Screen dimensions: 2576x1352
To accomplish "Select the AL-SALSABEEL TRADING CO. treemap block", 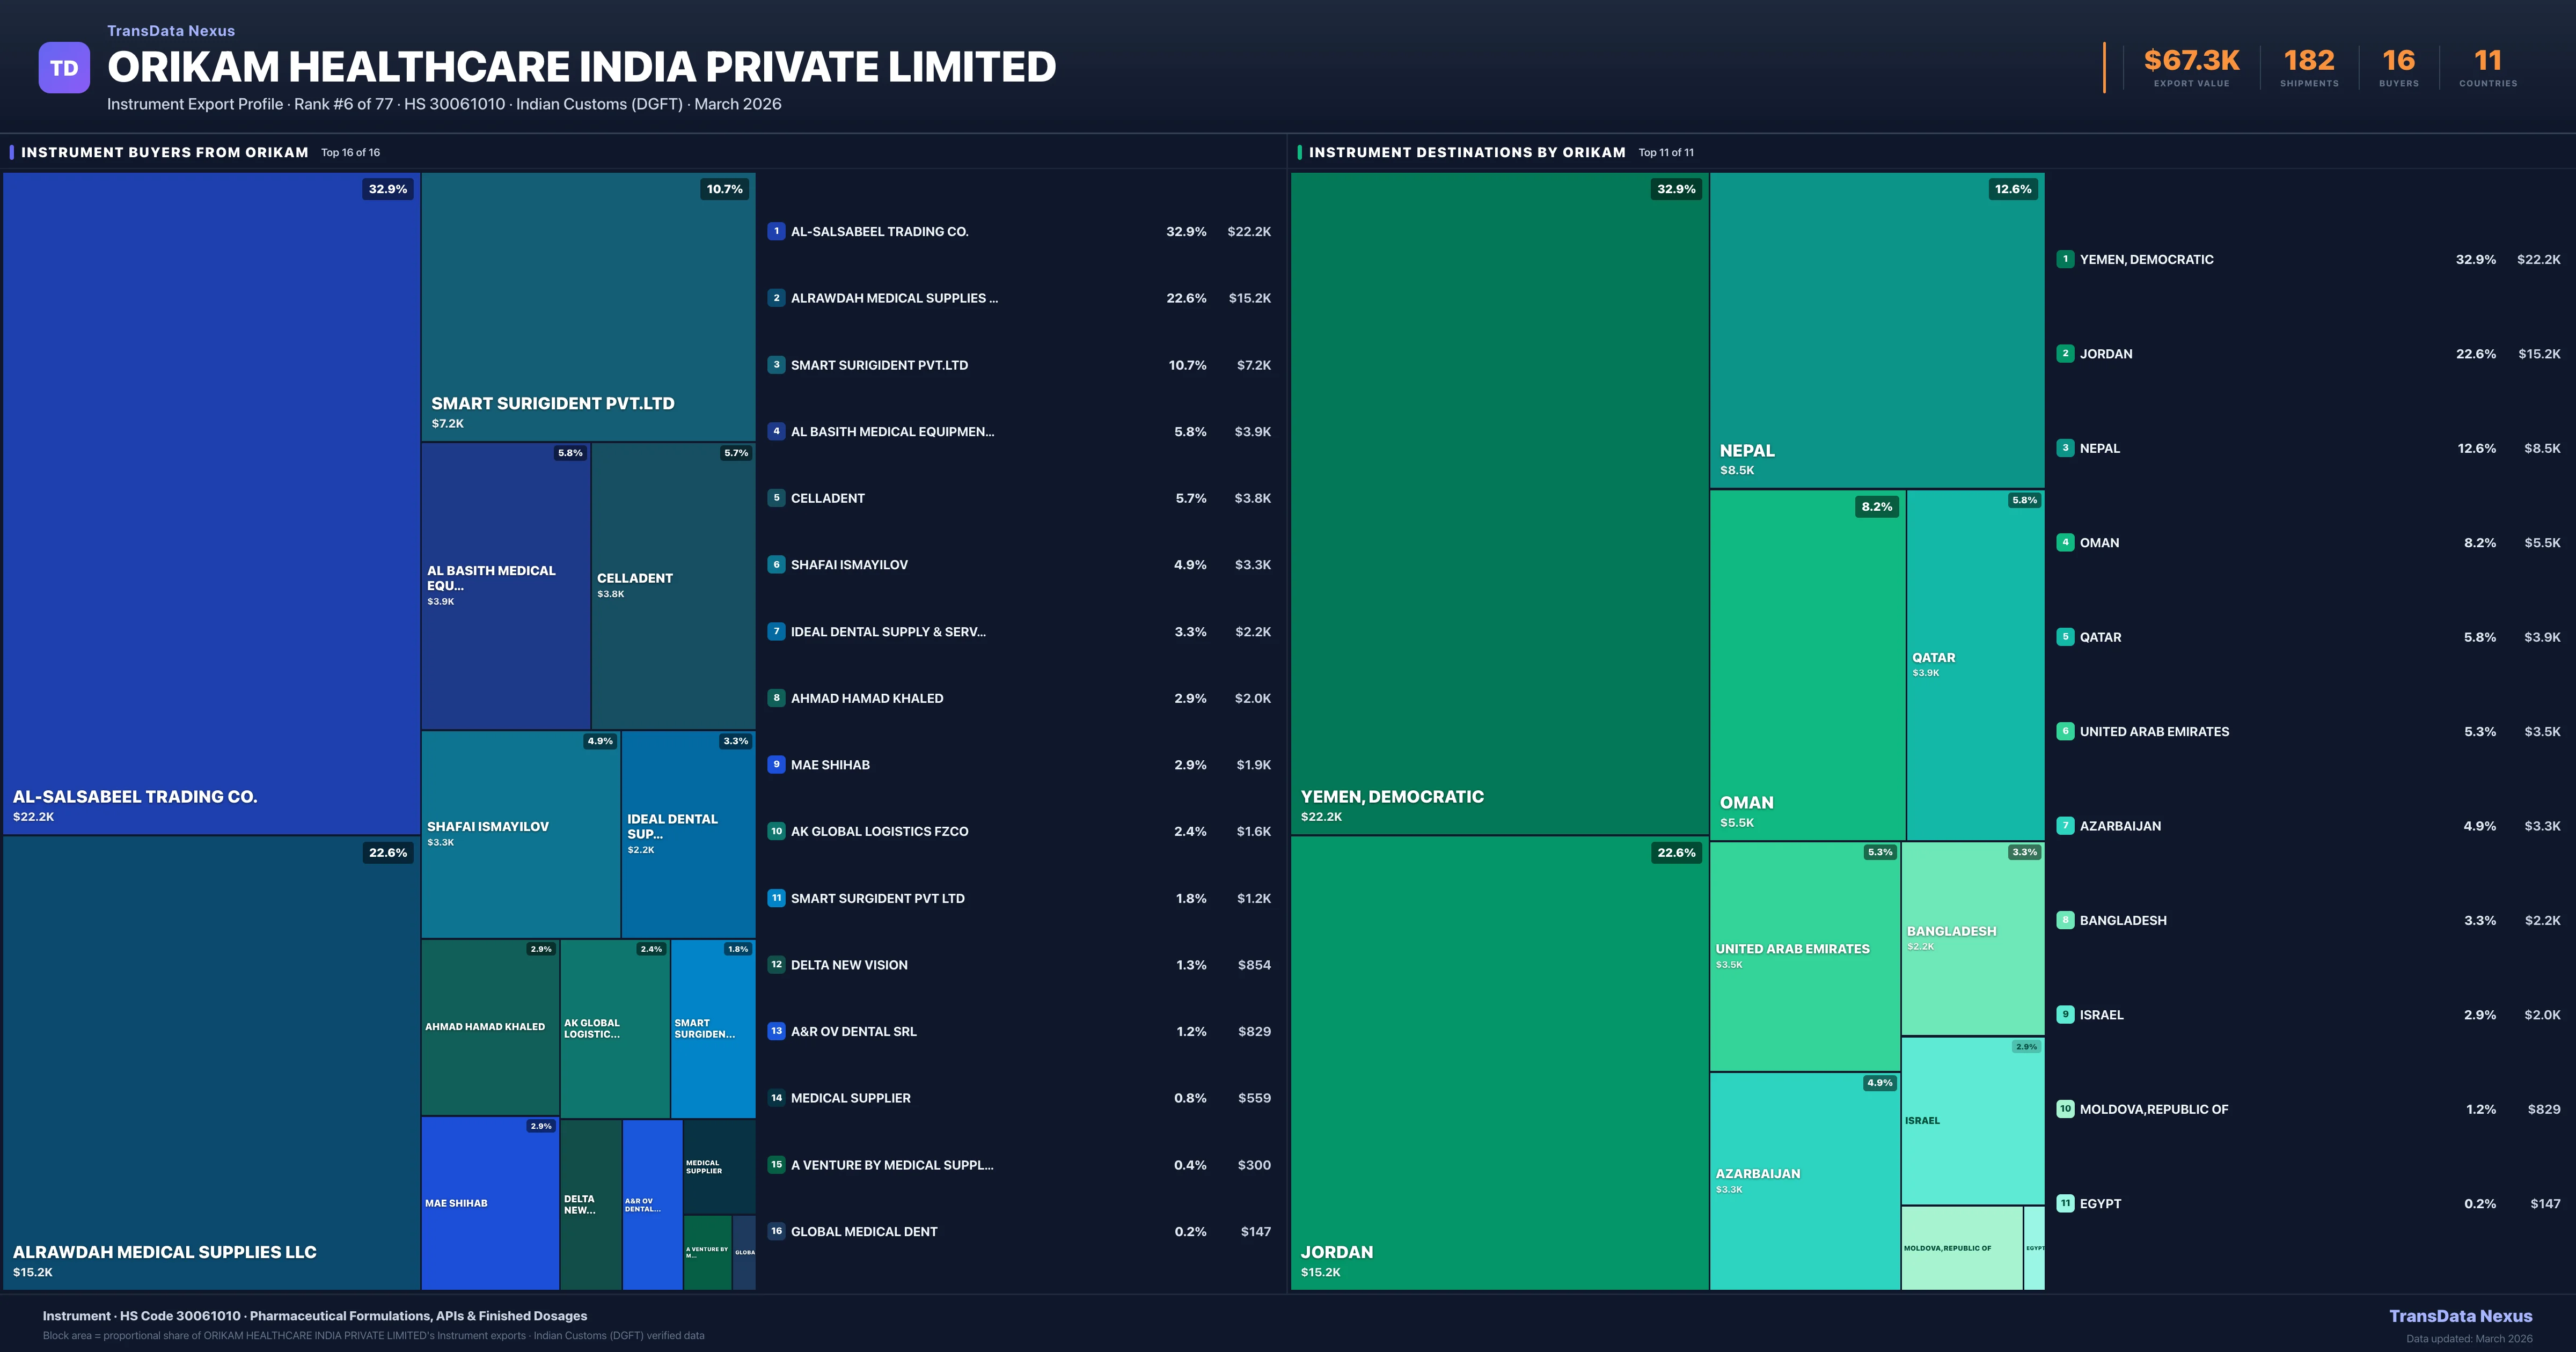I will 211,503.
